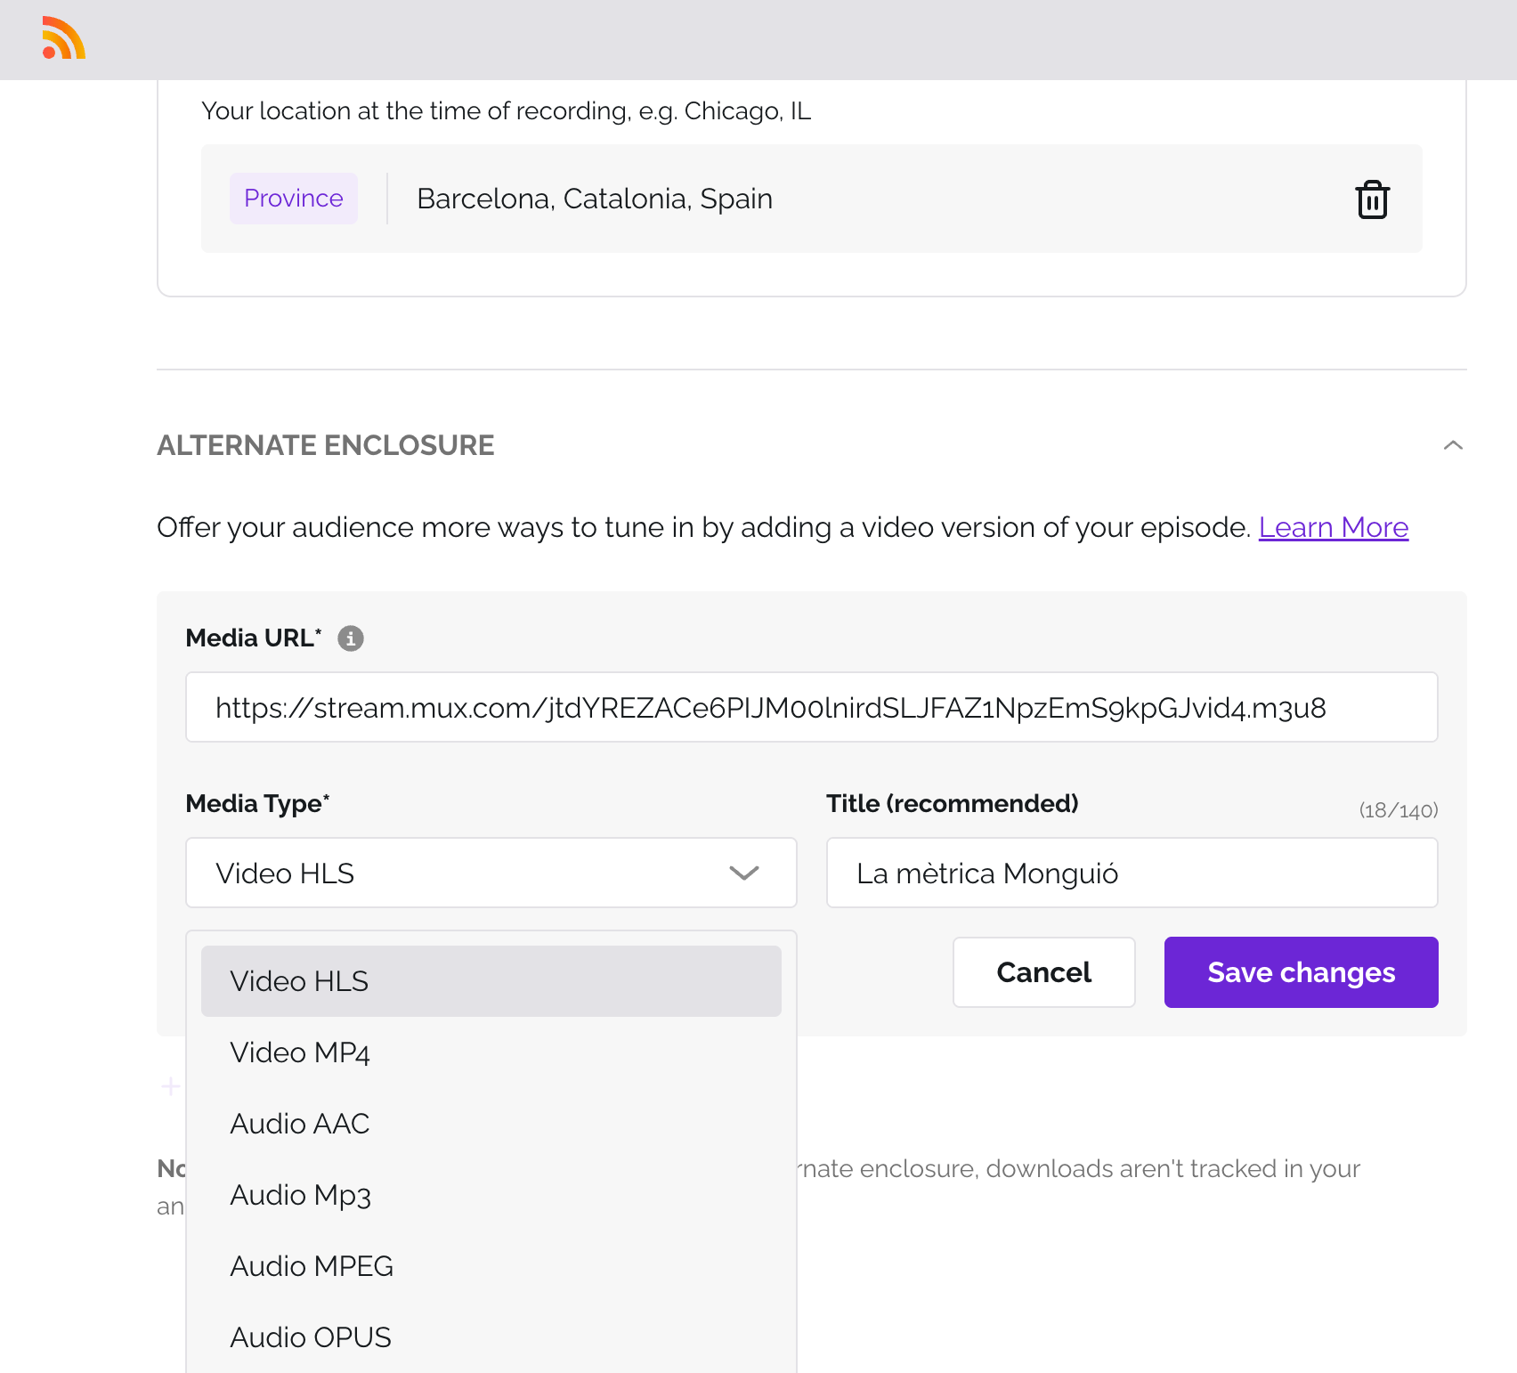Choose Audio Mp3 media type
The image size is (1517, 1373).
[300, 1194]
